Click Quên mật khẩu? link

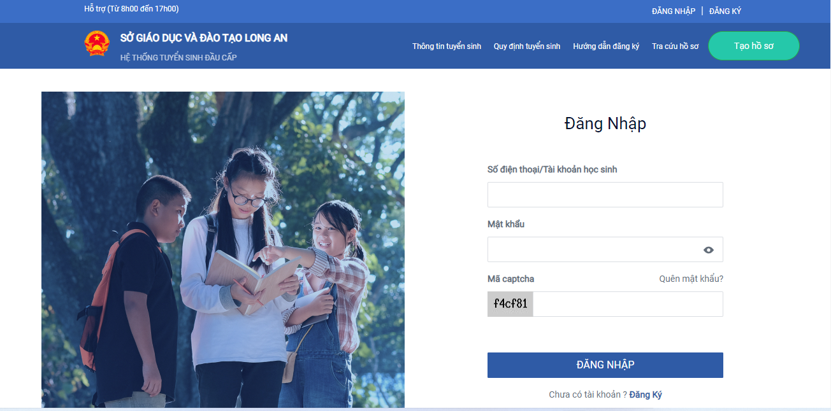691,279
